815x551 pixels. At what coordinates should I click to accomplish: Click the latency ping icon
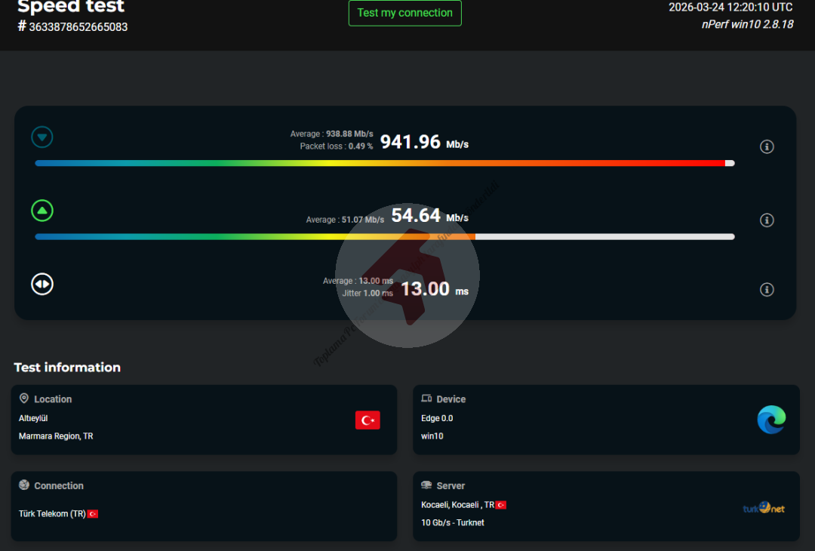tap(42, 284)
